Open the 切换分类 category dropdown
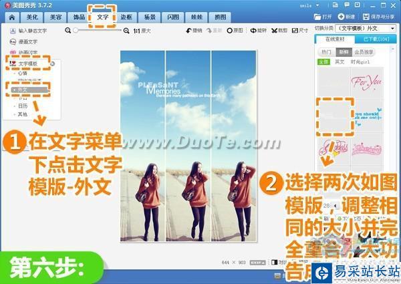Viewport: 401px width, 284px height. [x=366, y=28]
